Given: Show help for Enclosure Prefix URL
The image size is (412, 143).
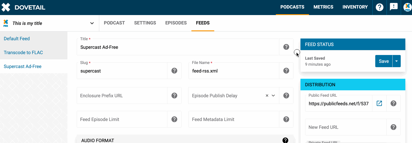Looking at the screenshot, I should click(x=174, y=96).
